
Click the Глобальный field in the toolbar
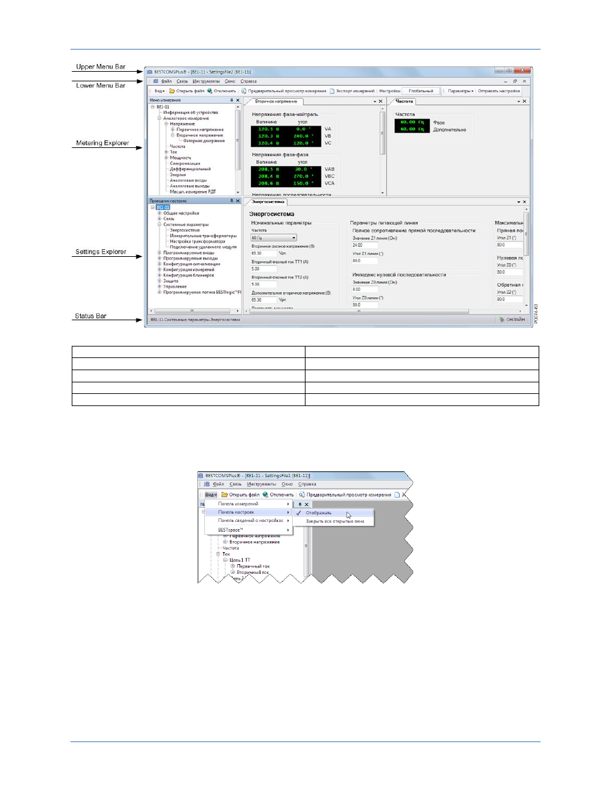point(421,91)
